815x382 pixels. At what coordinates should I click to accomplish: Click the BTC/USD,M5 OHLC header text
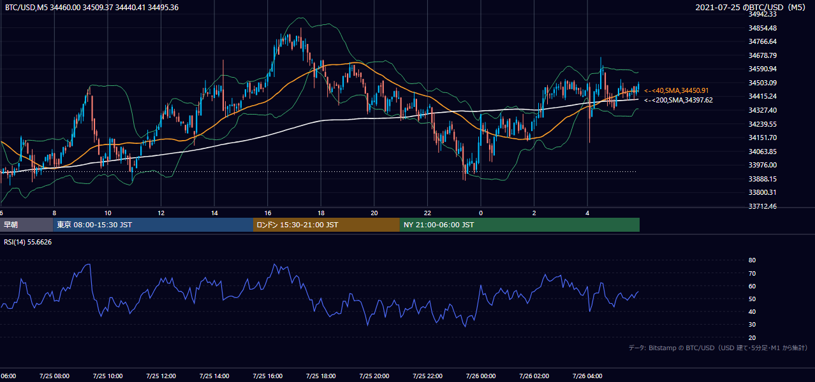(92, 8)
